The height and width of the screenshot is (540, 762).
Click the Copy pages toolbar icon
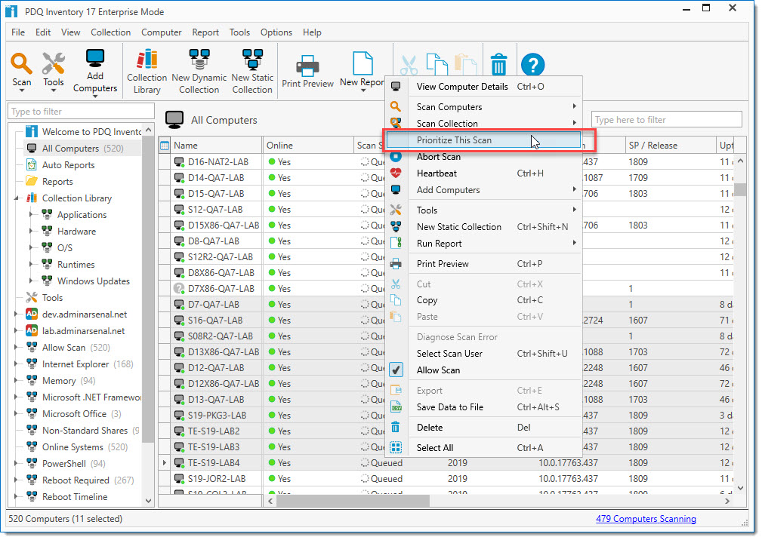click(437, 64)
